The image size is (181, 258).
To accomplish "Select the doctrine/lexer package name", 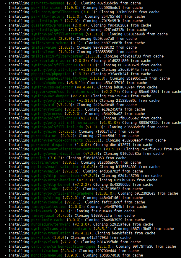I will coord(46,163).
